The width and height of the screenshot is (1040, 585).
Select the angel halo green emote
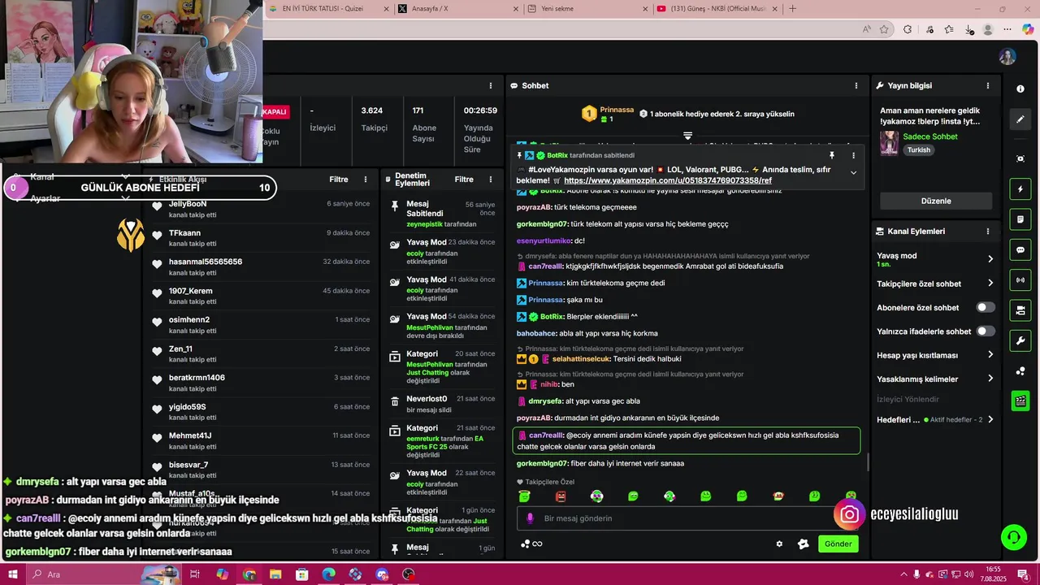(x=524, y=496)
